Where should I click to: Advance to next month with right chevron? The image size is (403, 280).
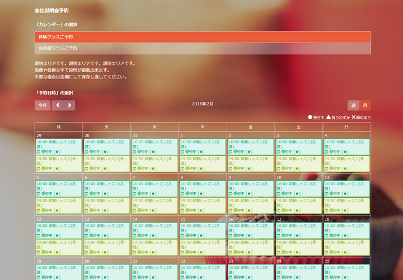click(x=69, y=105)
